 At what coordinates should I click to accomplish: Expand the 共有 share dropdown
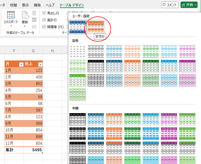coord(195,5)
